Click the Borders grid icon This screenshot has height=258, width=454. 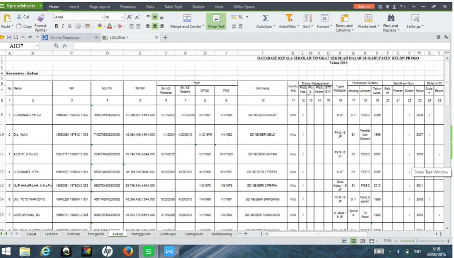coord(78,26)
